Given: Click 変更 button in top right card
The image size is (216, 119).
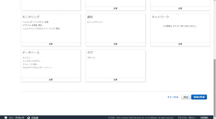Looking at the screenshot, I should (180, 8).
